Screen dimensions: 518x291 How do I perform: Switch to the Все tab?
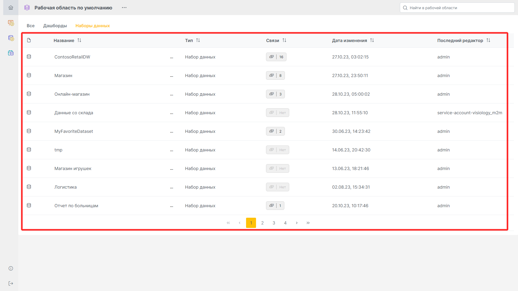pos(30,26)
